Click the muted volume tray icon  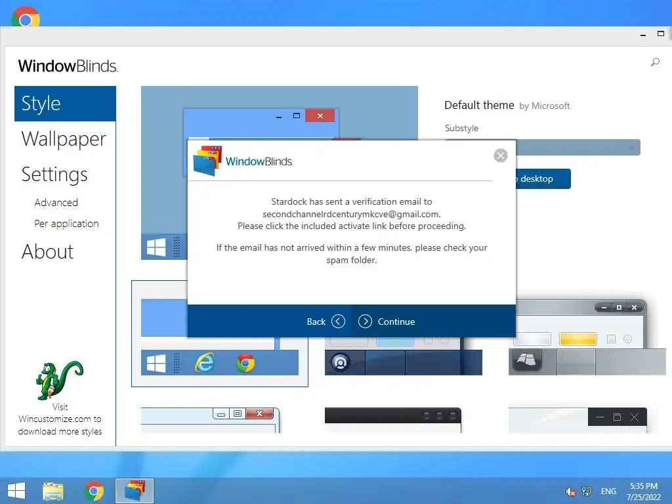[570, 492]
